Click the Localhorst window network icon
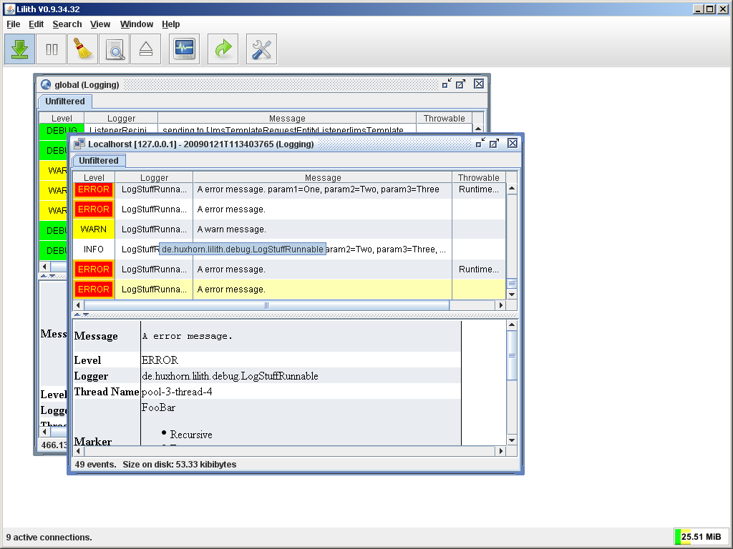The width and height of the screenshot is (733, 549). [x=79, y=144]
